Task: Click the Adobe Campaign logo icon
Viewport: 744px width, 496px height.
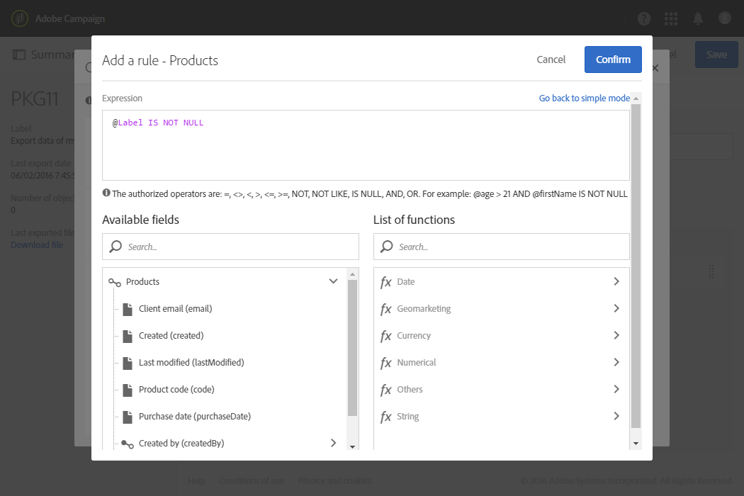Action: click(x=19, y=18)
